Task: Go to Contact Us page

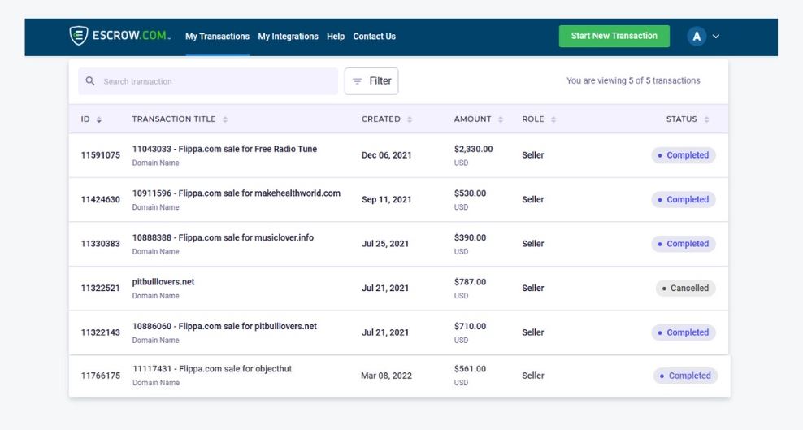Action: 375,37
